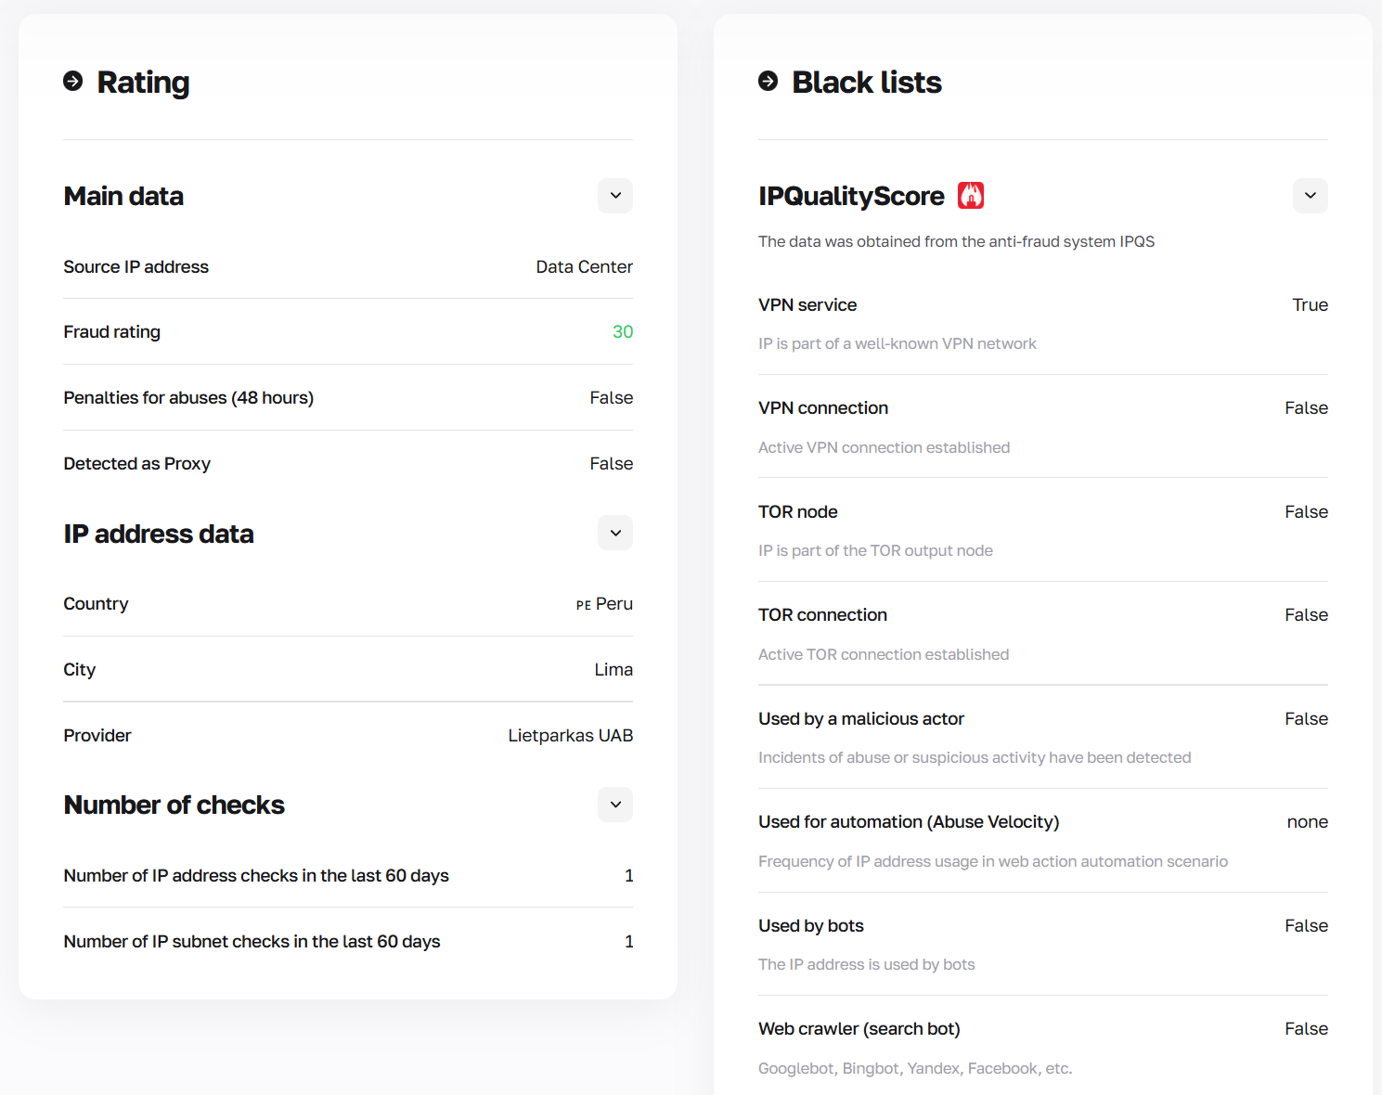This screenshot has height=1095, width=1382.
Task: Click the red IPQualityScore flame logo
Action: point(971,196)
